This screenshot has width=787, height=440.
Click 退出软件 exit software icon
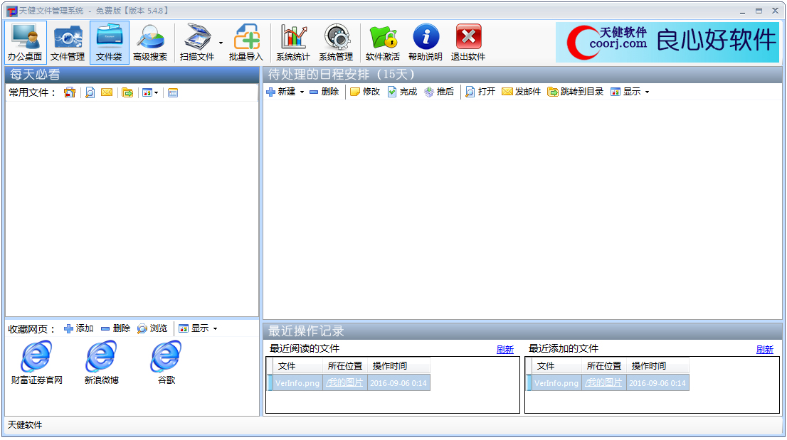pyautogui.click(x=468, y=42)
